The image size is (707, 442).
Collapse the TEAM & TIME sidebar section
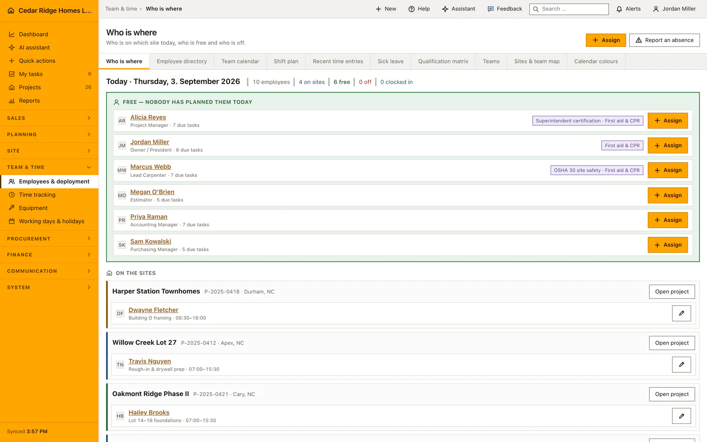(49, 167)
